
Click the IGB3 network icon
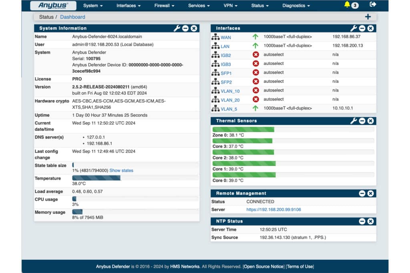click(215, 64)
